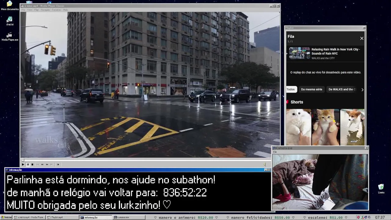Open Relaxing Rain Walk video thumbnail in queue

pos(299,53)
